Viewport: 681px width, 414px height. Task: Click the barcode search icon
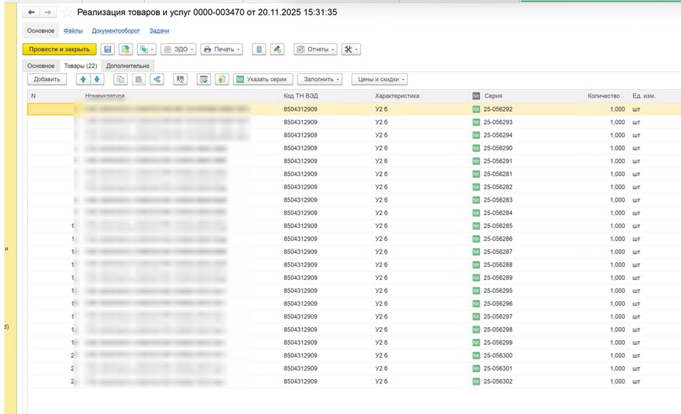tap(180, 79)
